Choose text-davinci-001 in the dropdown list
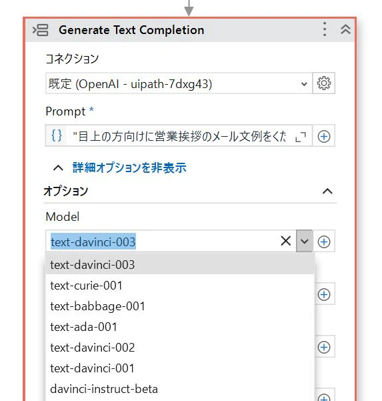382x401 pixels. tap(180, 368)
